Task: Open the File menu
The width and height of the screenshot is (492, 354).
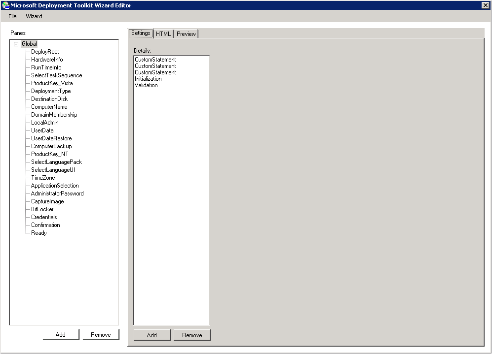Action: pos(12,16)
